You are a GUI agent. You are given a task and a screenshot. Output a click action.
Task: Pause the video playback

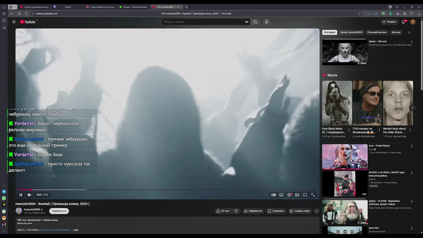21,195
